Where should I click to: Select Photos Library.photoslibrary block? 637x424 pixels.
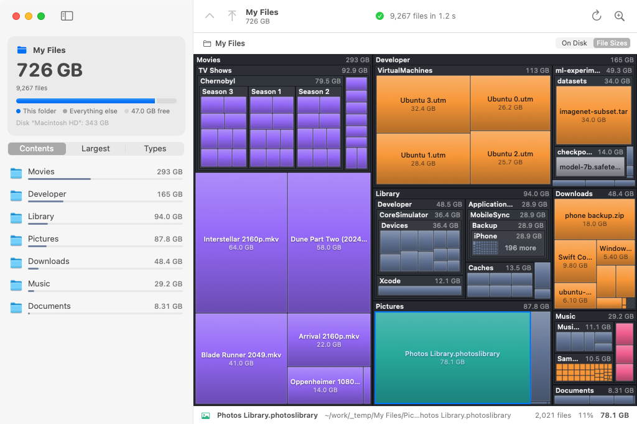coord(452,358)
